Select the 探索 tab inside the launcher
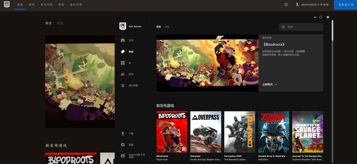Image resolution: width=357 pixels, height=164 pixels. tap(159, 27)
